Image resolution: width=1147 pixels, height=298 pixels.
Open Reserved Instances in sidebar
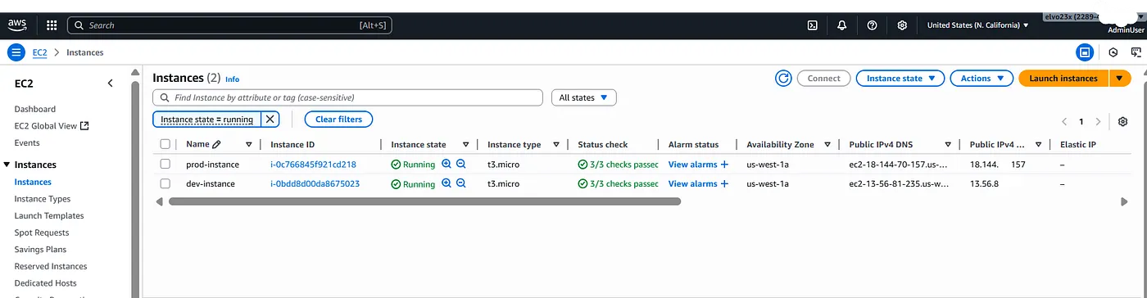[x=51, y=266]
